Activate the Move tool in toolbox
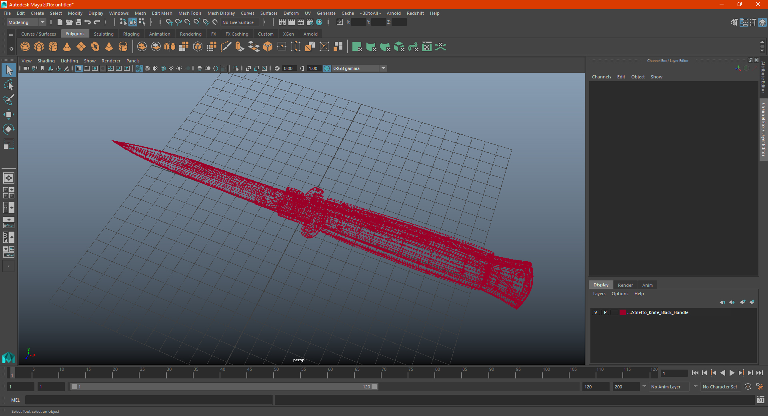768x416 pixels. tap(9, 114)
